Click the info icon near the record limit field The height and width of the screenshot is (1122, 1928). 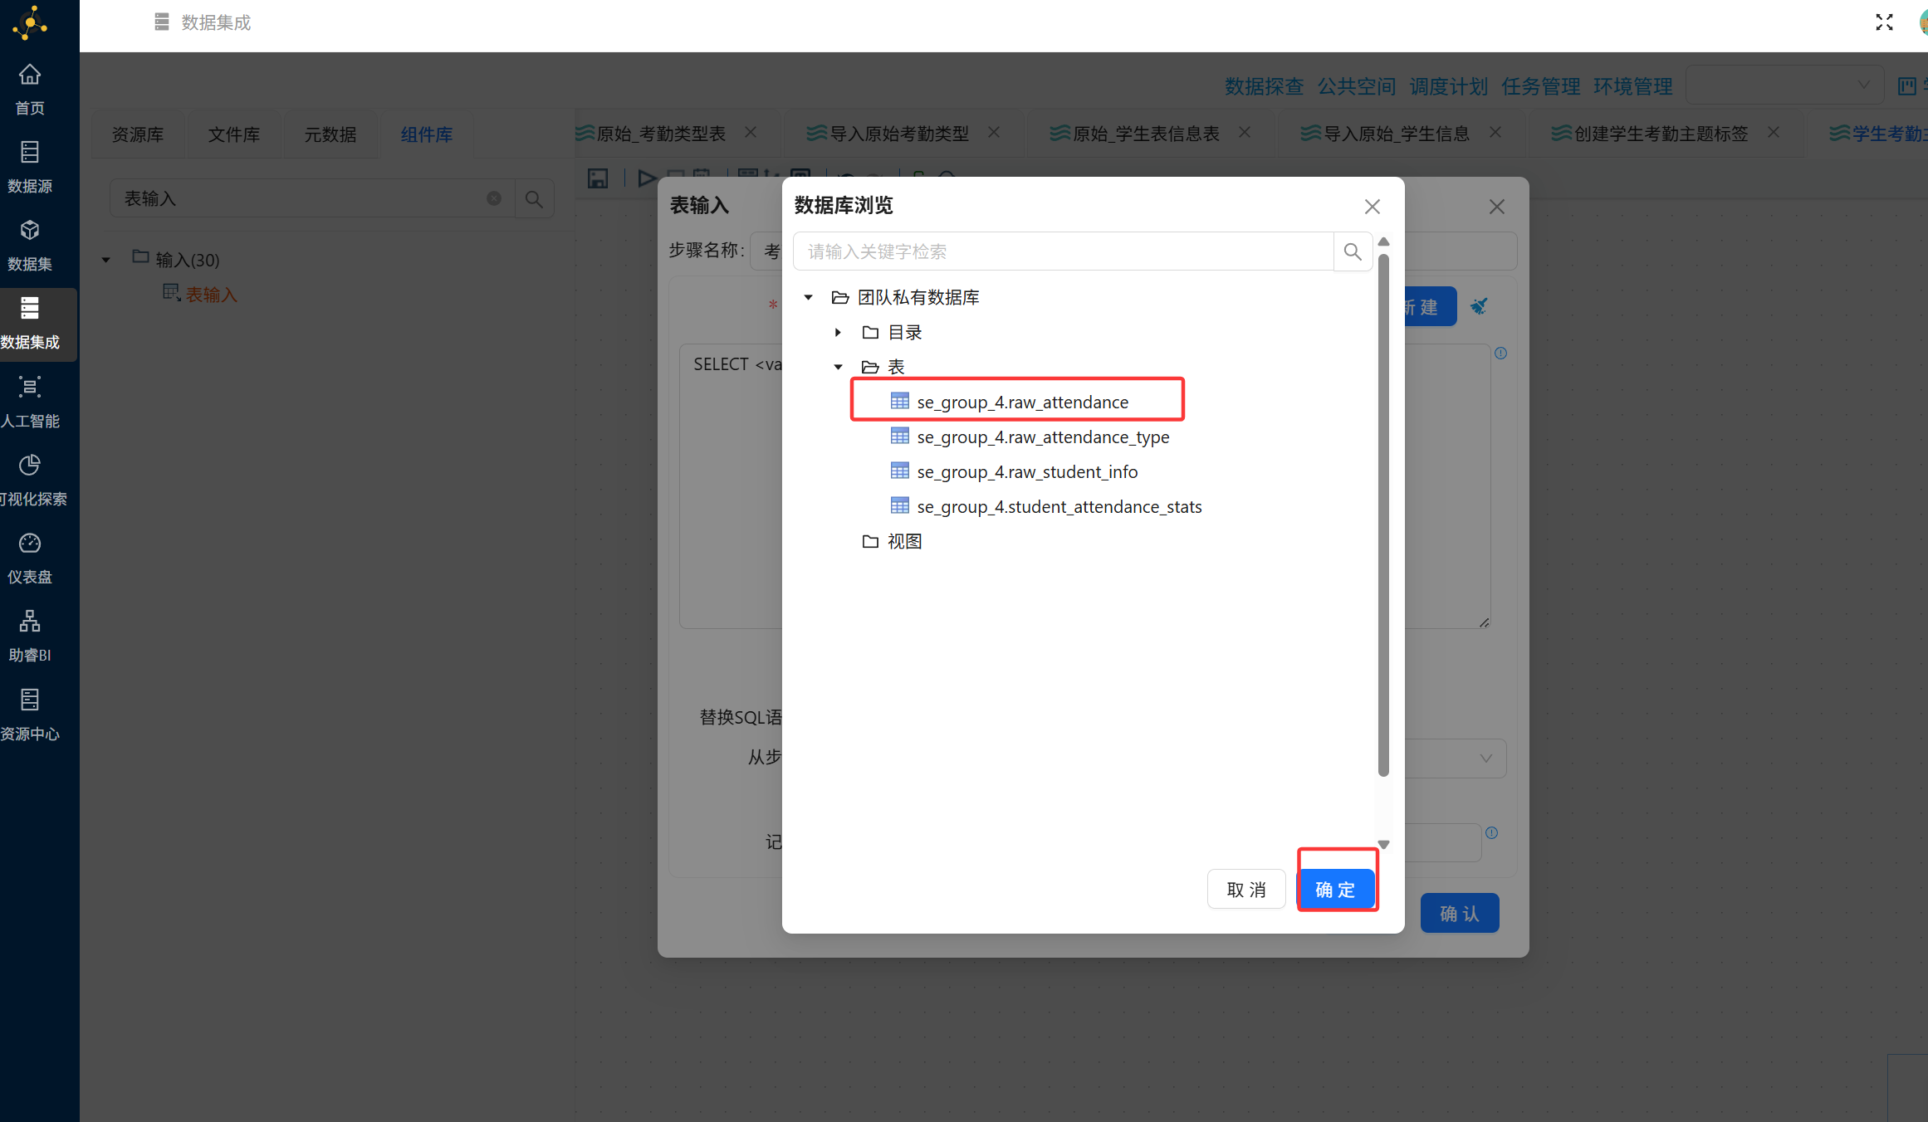[1492, 833]
